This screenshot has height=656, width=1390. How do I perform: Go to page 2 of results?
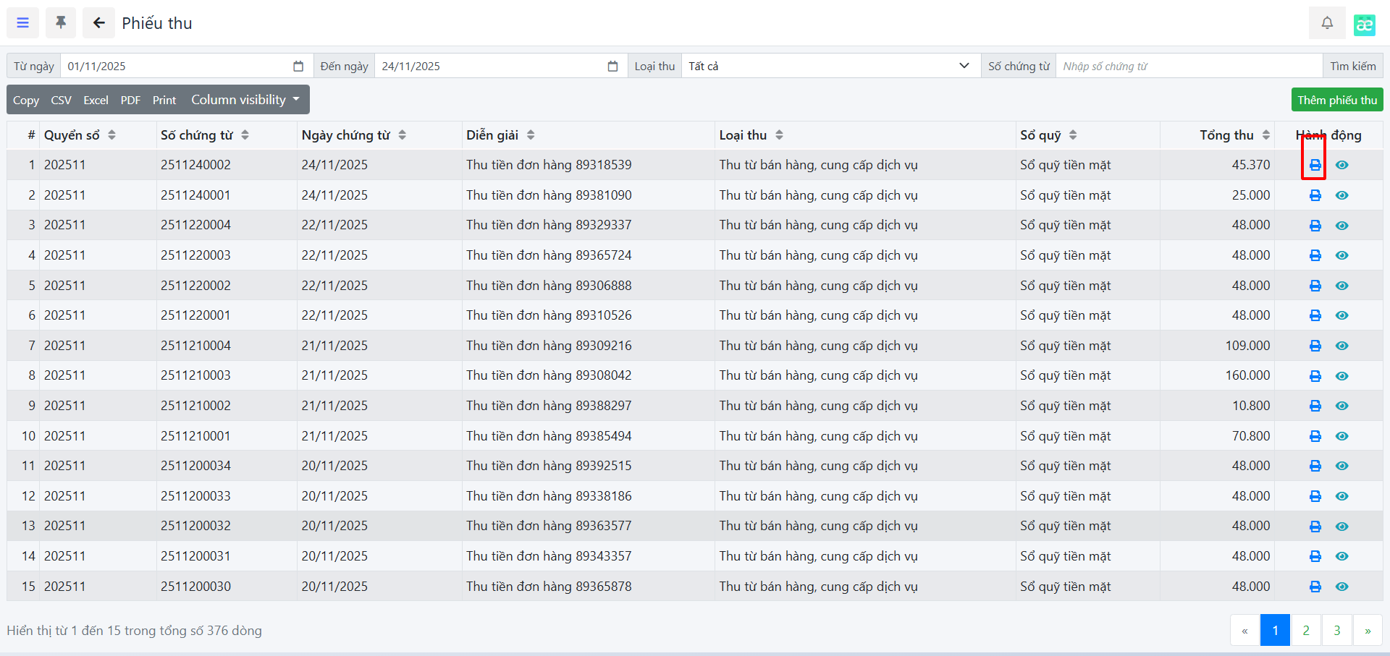[1305, 631]
